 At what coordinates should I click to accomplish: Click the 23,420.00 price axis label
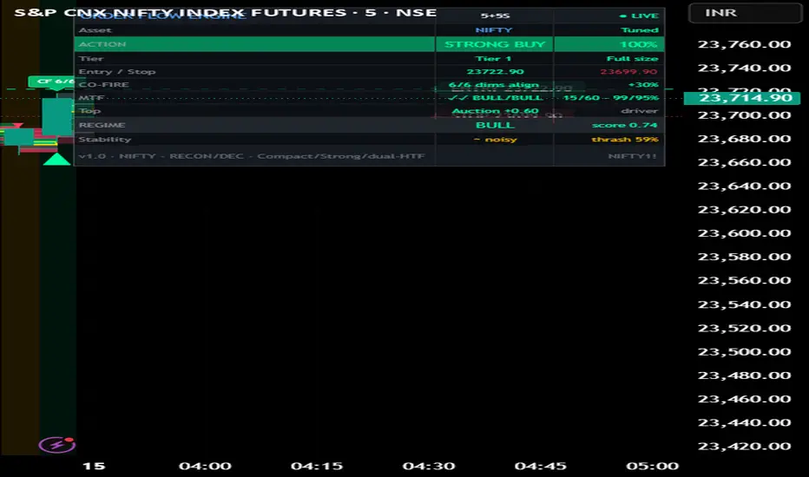(x=744, y=446)
